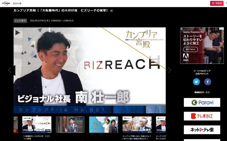This screenshot has width=227, height=141.
Task: Select the Paravi 社長 thumbnail for episode #822
Action: pos(137,124)
